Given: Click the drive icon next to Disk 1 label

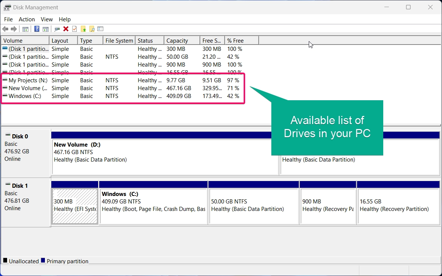Looking at the screenshot, I should 8,185.
